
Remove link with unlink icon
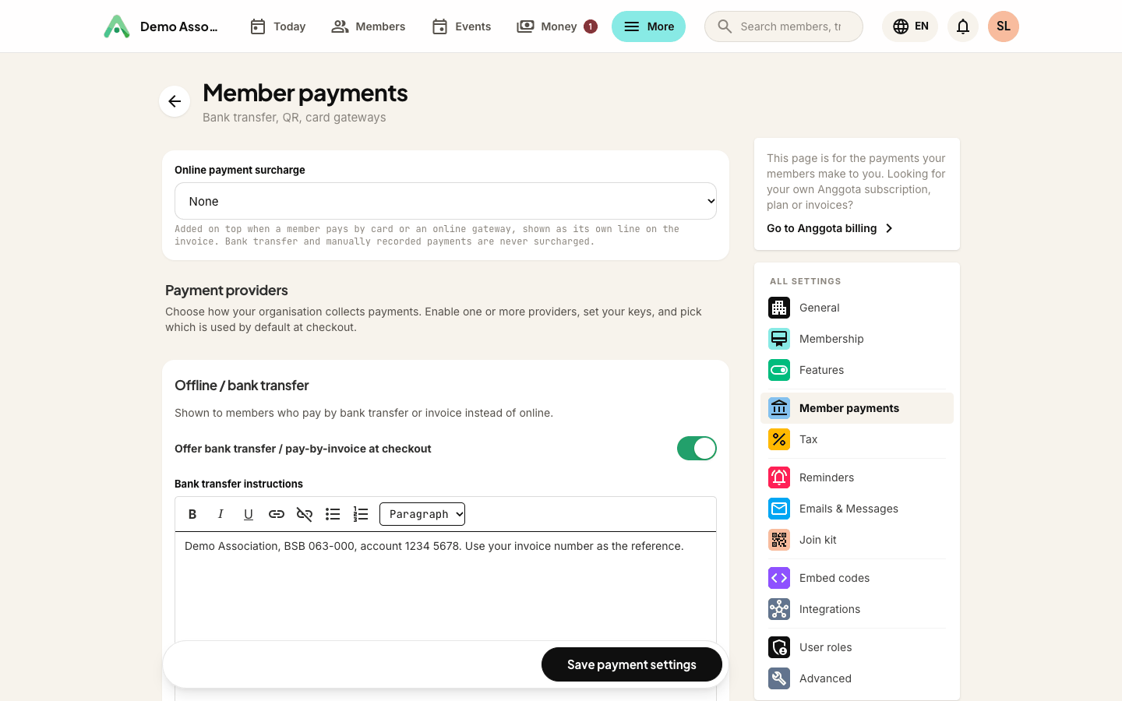pyautogui.click(x=305, y=514)
